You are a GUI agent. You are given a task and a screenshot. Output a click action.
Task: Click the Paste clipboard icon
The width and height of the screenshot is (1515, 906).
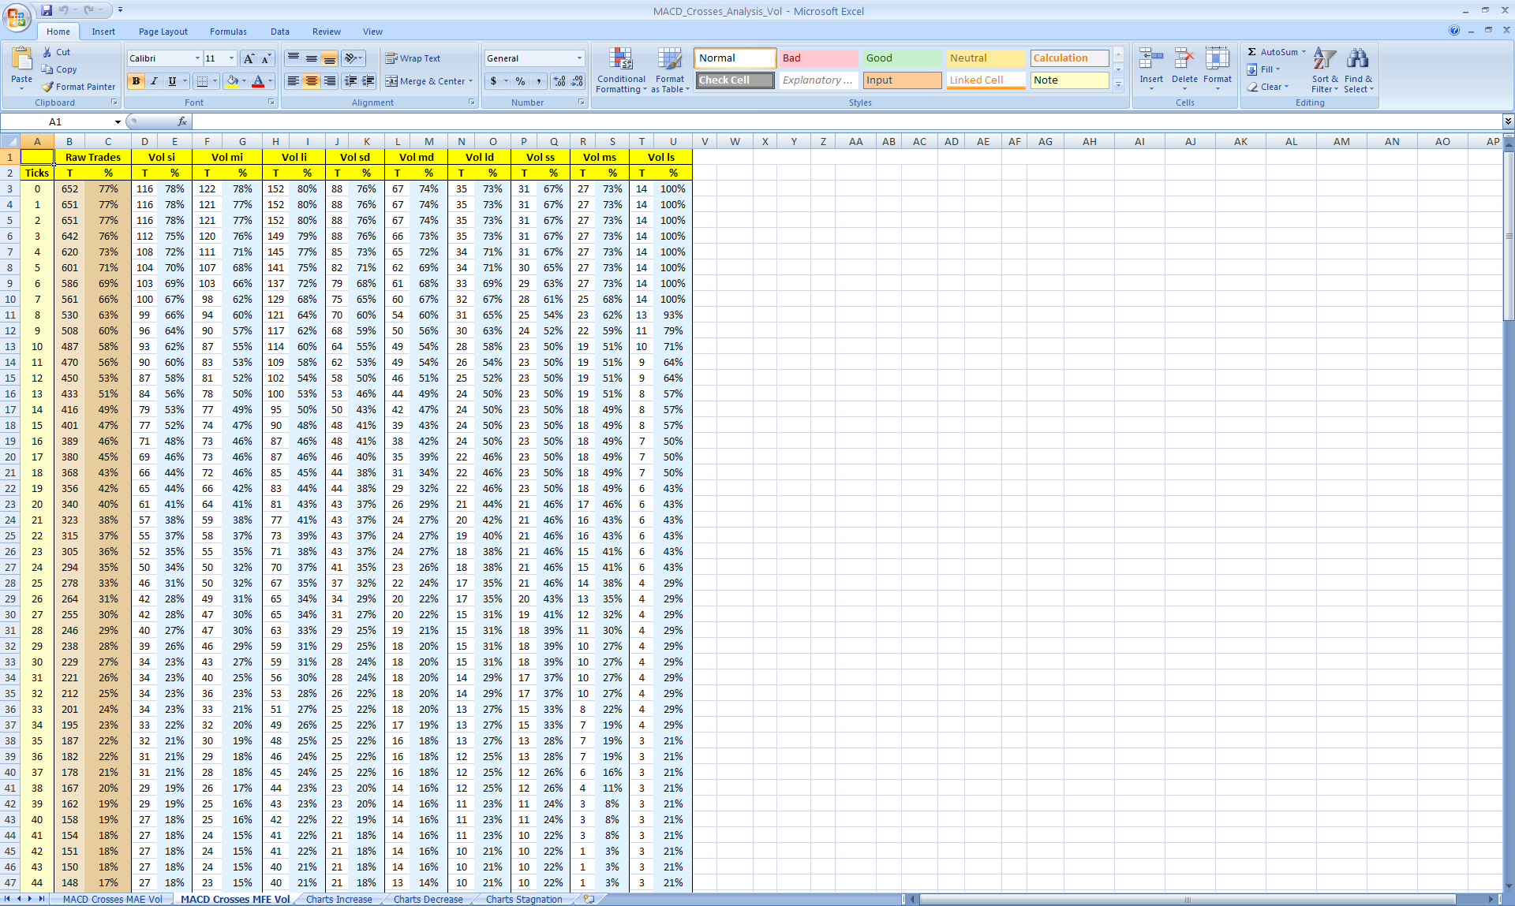point(21,59)
